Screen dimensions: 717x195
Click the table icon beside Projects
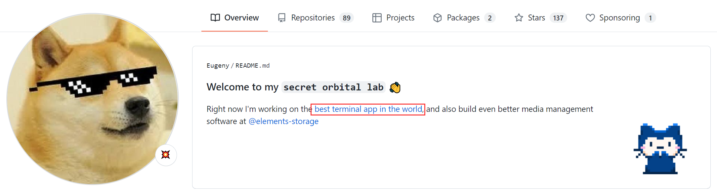(x=377, y=18)
